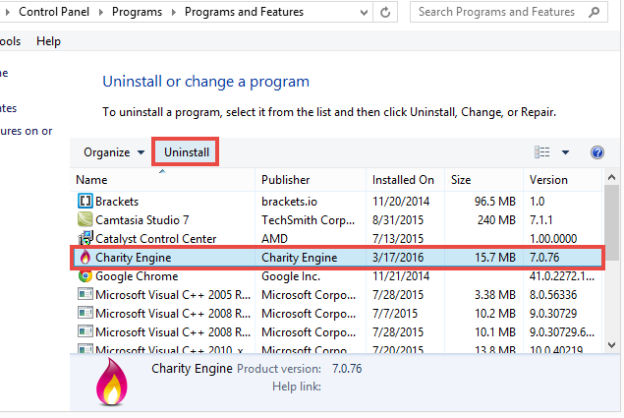
Task: Click the icon of Microsoft Visual C++ 2005 row
Action: (85, 294)
